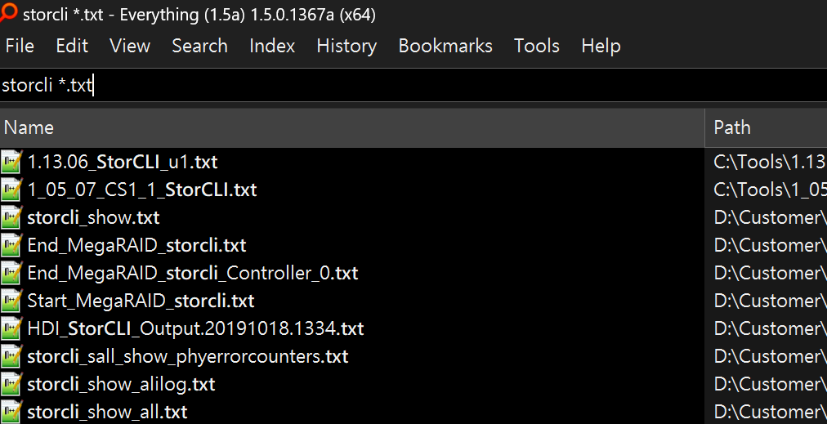This screenshot has height=424, width=827.
Task: Click icon for End_MegaRAID_storcli_Controller_0.txt
Action: [x=11, y=273]
